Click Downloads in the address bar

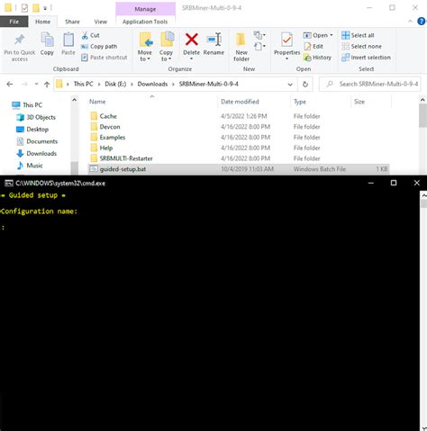[x=152, y=84]
